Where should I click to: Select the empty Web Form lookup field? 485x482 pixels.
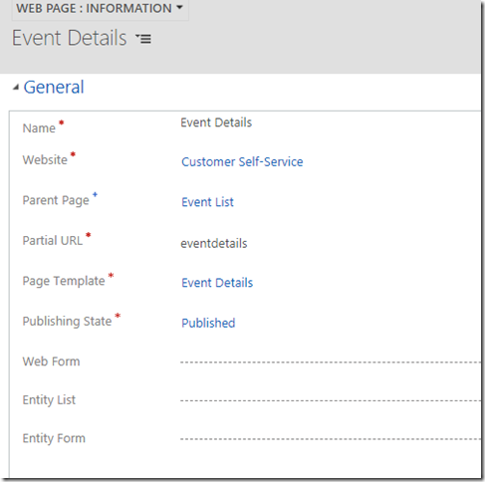point(330,362)
